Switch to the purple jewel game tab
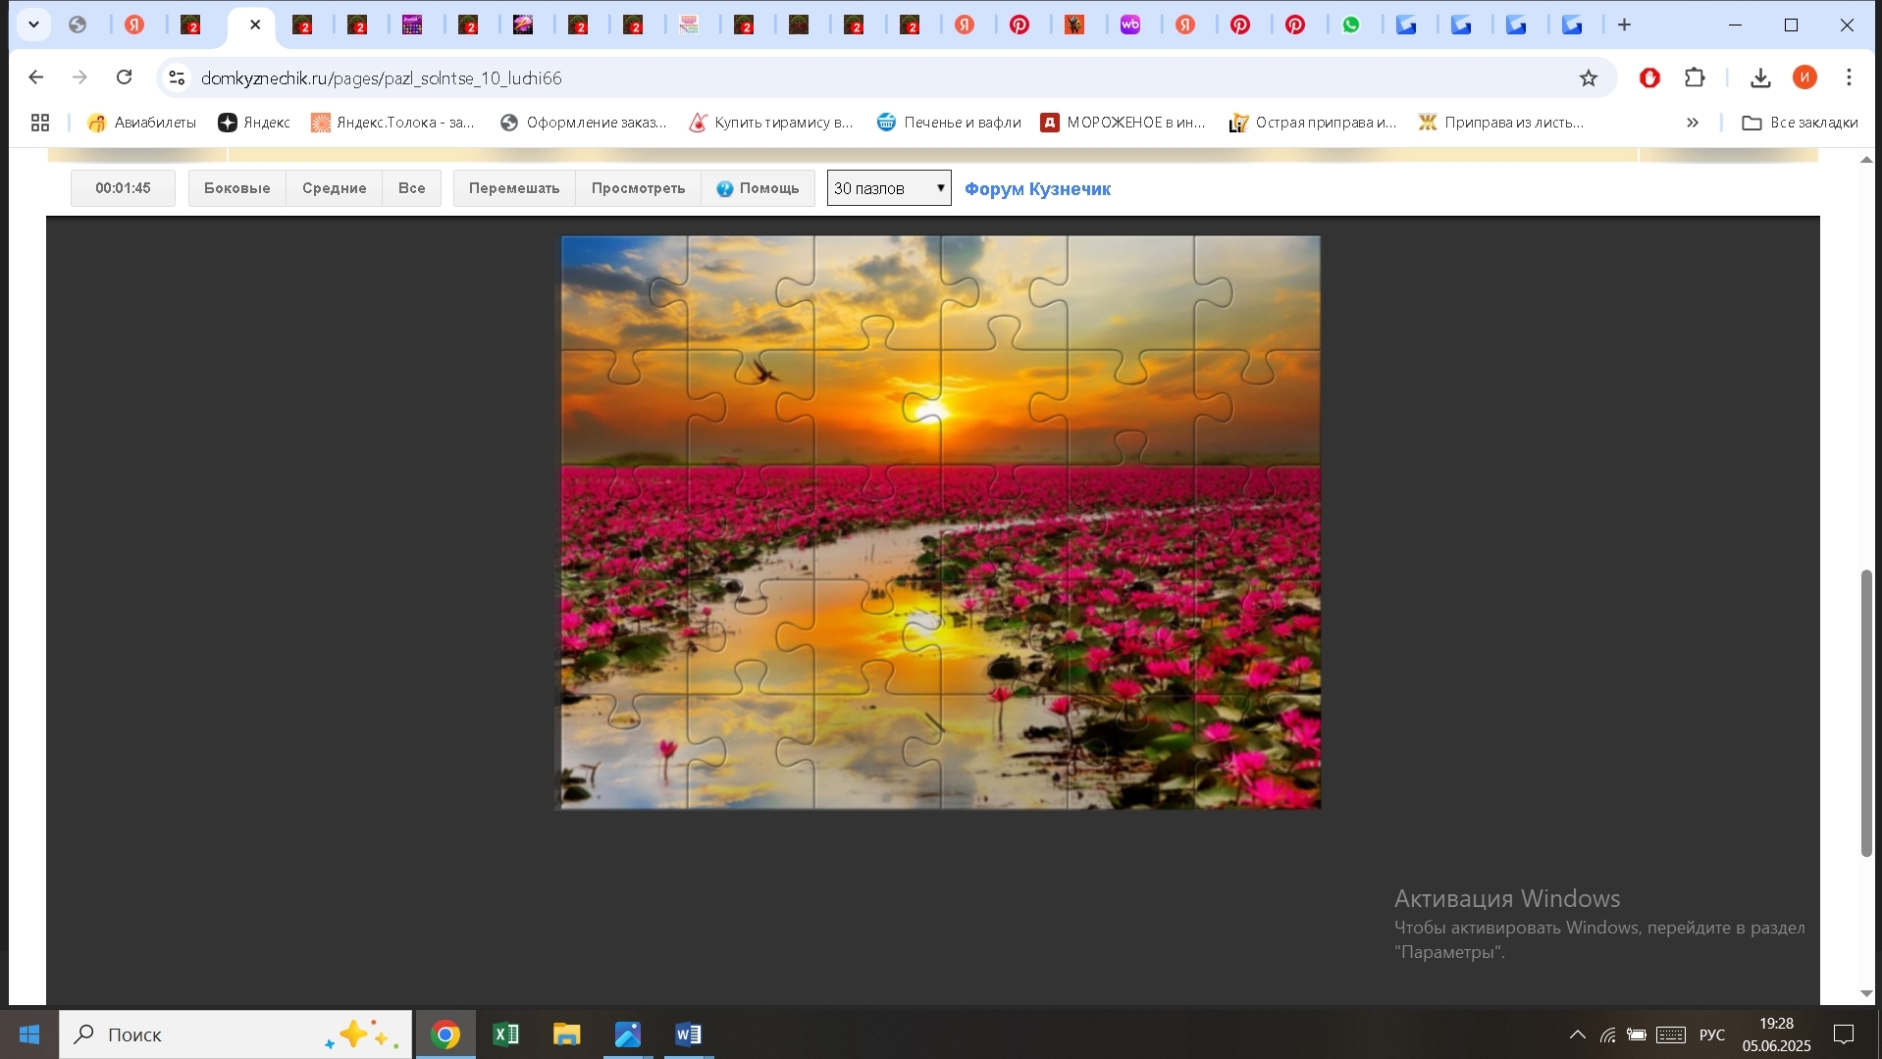Viewport: 1882px width, 1059px height. pos(412,25)
